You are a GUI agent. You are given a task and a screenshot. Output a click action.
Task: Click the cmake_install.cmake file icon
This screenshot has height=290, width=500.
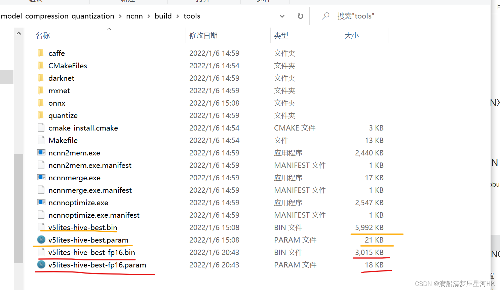coord(41,128)
